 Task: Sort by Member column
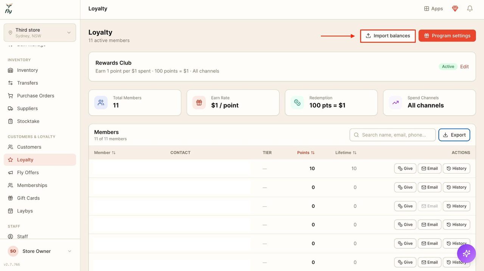coord(105,153)
